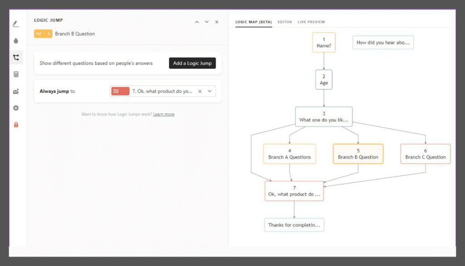The width and height of the screenshot is (465, 266).
Task: Expand the Always jump to dropdown arrow
Action: pos(210,91)
